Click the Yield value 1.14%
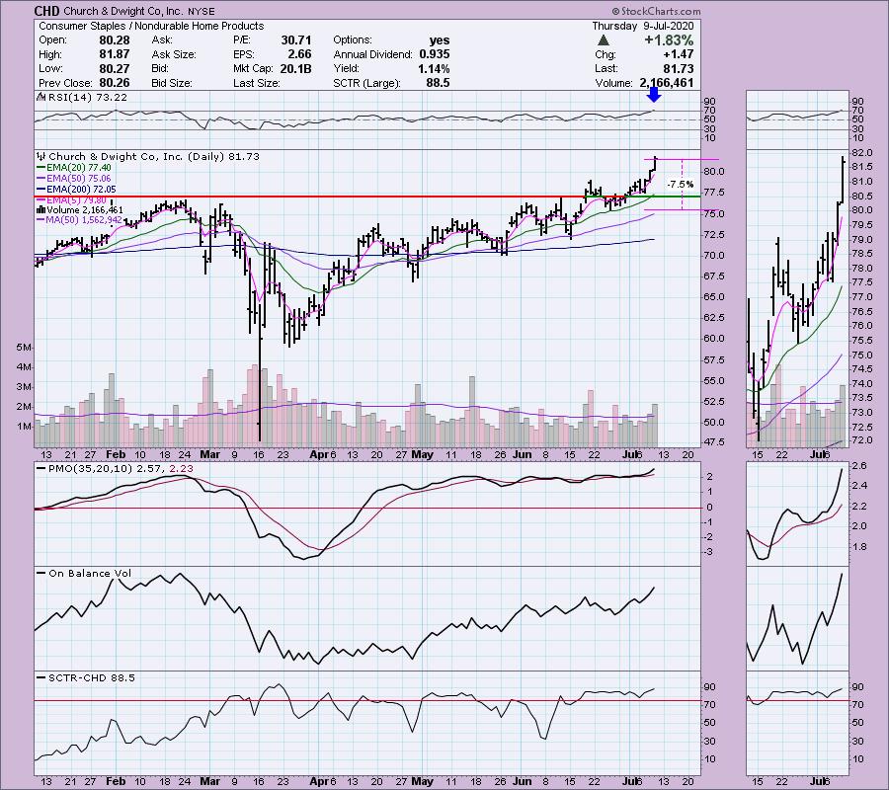 [x=432, y=68]
